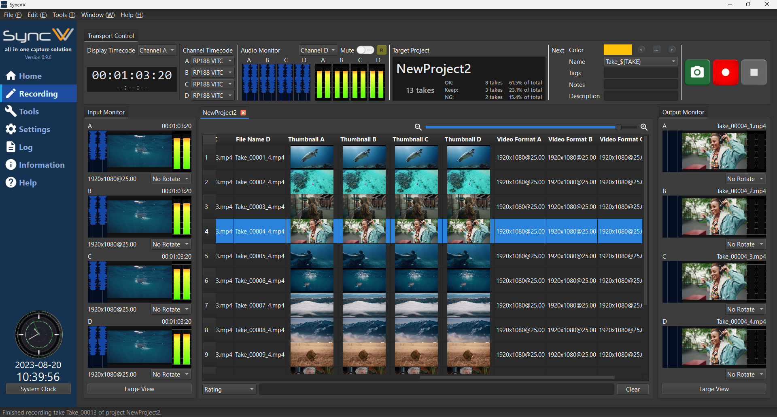Click the zoom-in magnifier above the takes list
Image resolution: width=777 pixels, height=417 pixels.
643,127
